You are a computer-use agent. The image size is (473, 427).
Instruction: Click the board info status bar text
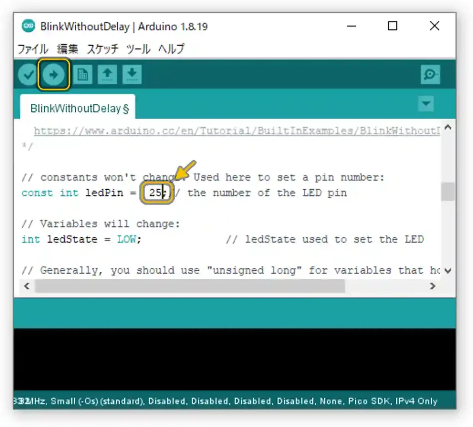coord(225,401)
